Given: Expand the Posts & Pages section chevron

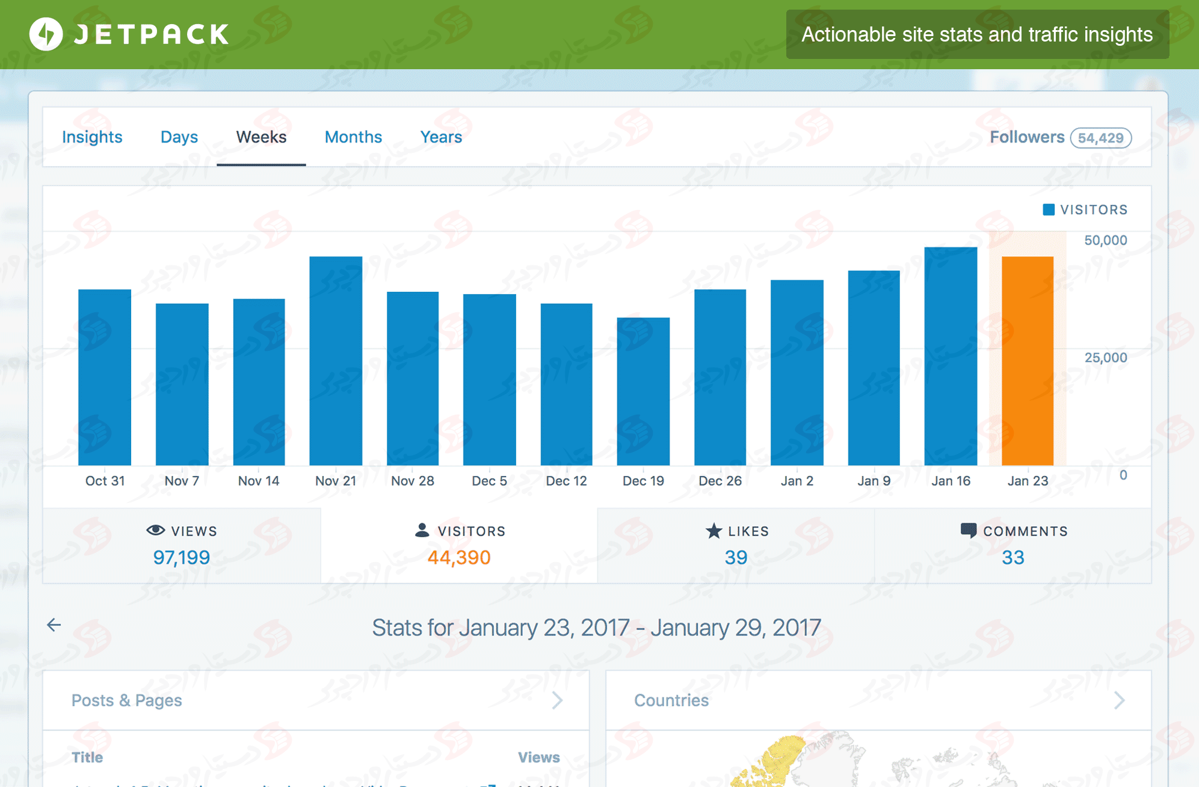Looking at the screenshot, I should click(558, 700).
